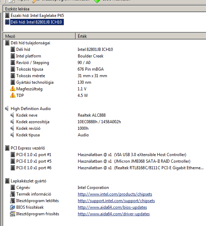This screenshot has height=226, width=206.
Task: Click the chip icon of the Tokozás mérete row
Action: coord(13,76)
